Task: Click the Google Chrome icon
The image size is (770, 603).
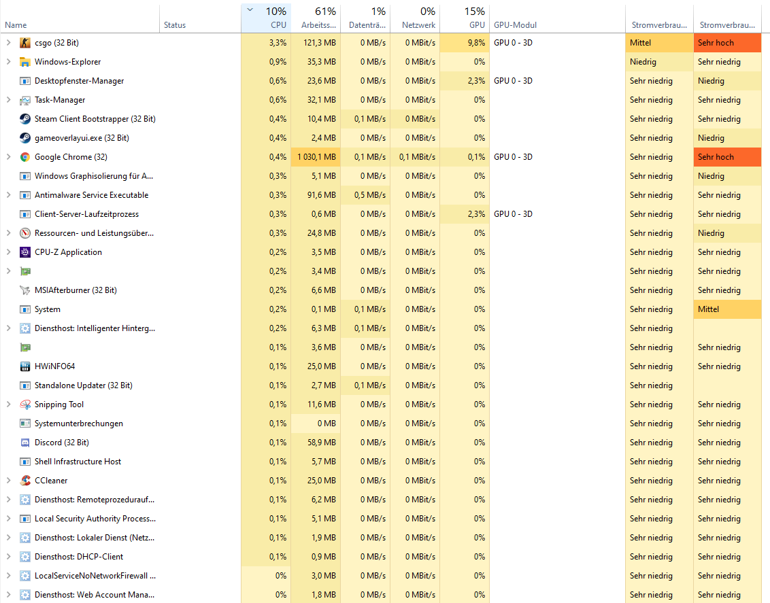Action: [25, 157]
